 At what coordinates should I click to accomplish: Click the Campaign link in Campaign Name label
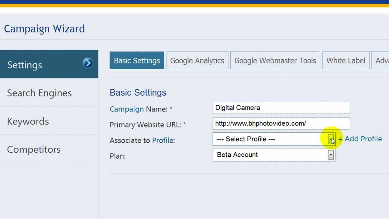click(127, 109)
